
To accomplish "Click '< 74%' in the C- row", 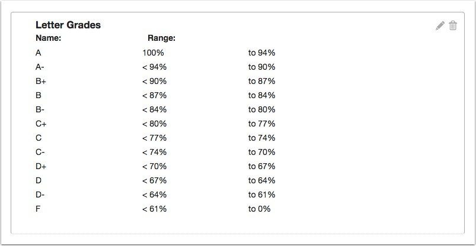I will pos(154,152).
